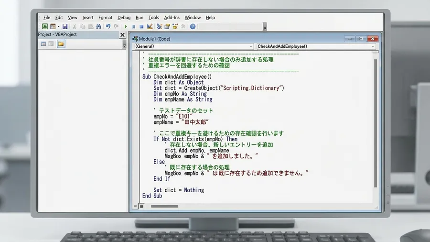The image size is (430, 242).
Task: Close the Module1 code window
Action: pos(373,39)
